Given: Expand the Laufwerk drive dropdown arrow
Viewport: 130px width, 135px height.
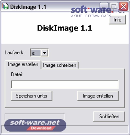Looking at the screenshot, I should [x=44, y=53].
